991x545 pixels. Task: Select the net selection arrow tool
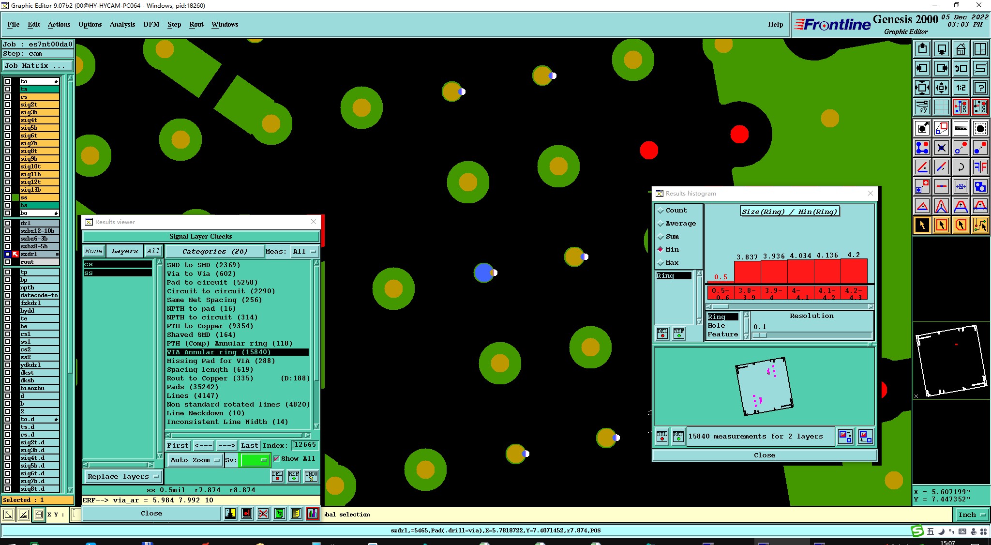click(x=980, y=225)
